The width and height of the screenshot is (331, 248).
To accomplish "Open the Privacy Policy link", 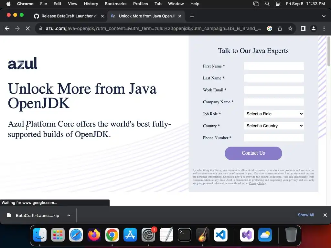I will (x=258, y=183).
